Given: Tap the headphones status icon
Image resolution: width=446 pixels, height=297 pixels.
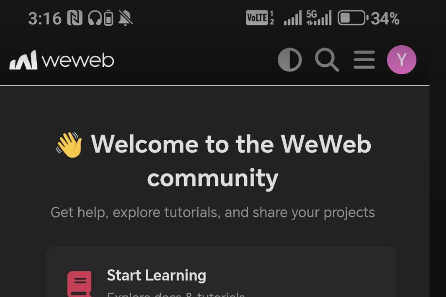Looking at the screenshot, I should 95,18.
